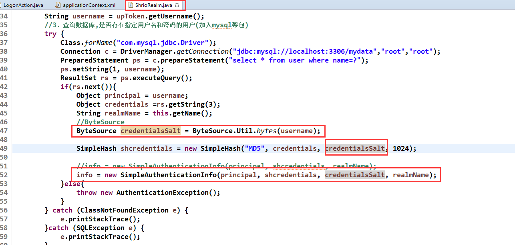
Task: Click the highlighted 'credentialsSalt' declaration on line 47
Action: coord(151,131)
